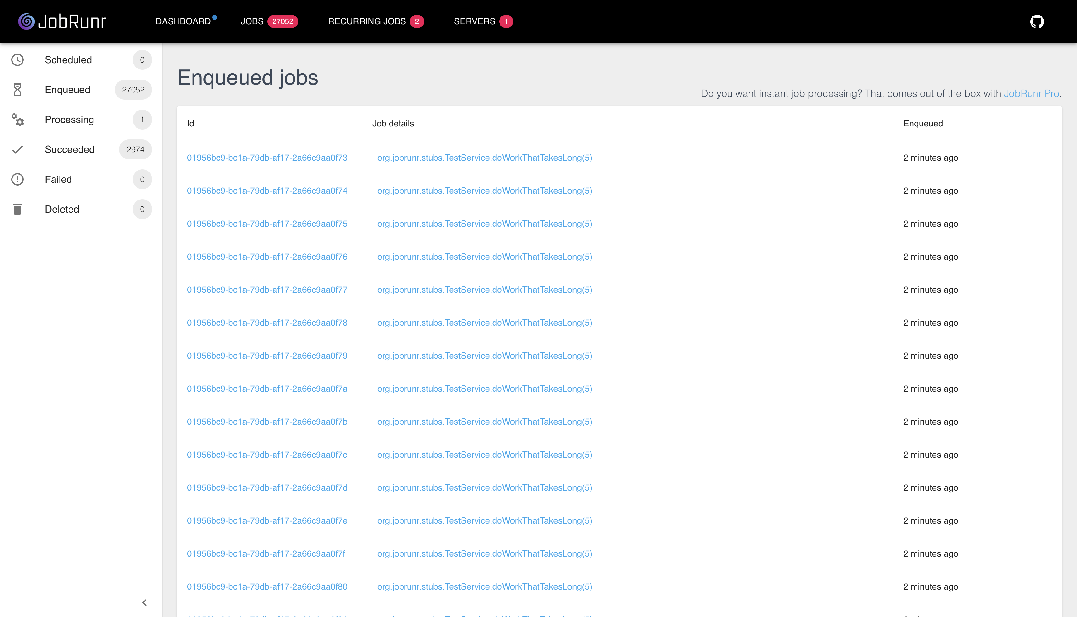
Task: Open the Jobs tab in the navbar
Action: 252,21
